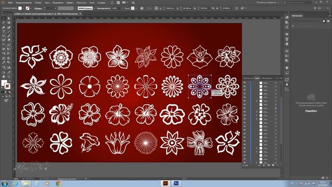
Task: Open the Эффект menu
Action: [x=70, y=3]
